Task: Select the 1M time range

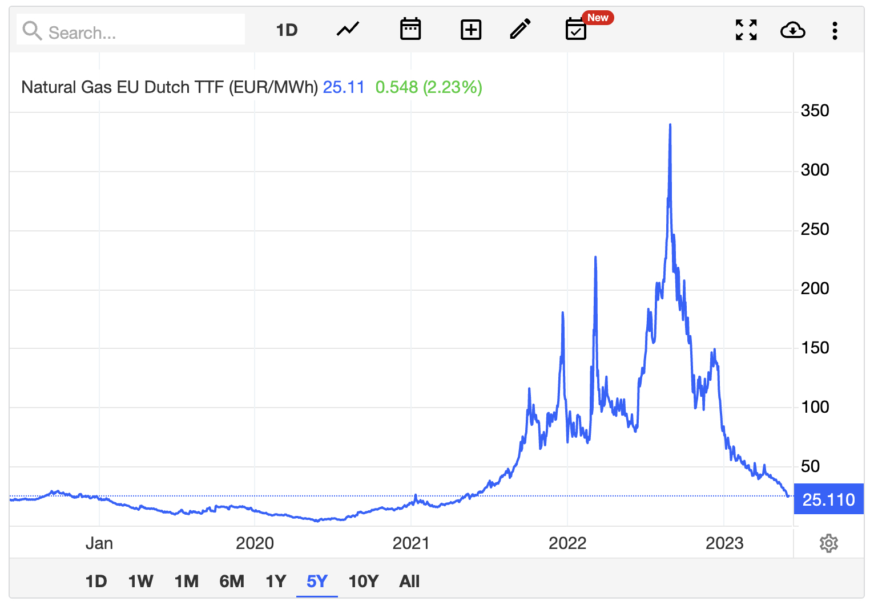Action: pos(186,581)
